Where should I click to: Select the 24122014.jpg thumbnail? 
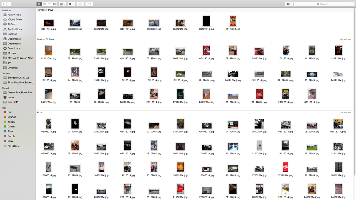338,74
